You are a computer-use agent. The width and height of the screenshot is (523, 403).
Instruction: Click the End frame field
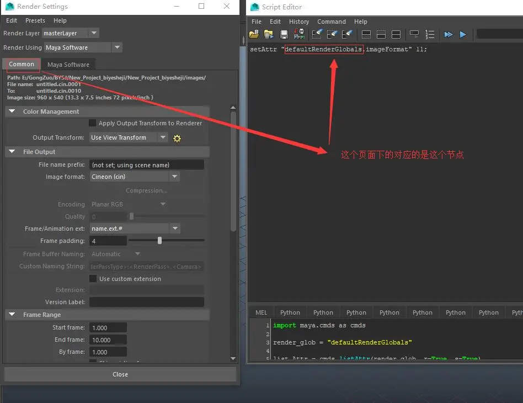click(108, 340)
